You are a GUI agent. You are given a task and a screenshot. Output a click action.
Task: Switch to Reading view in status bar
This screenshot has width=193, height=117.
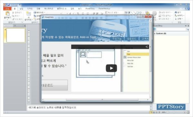click(156, 112)
